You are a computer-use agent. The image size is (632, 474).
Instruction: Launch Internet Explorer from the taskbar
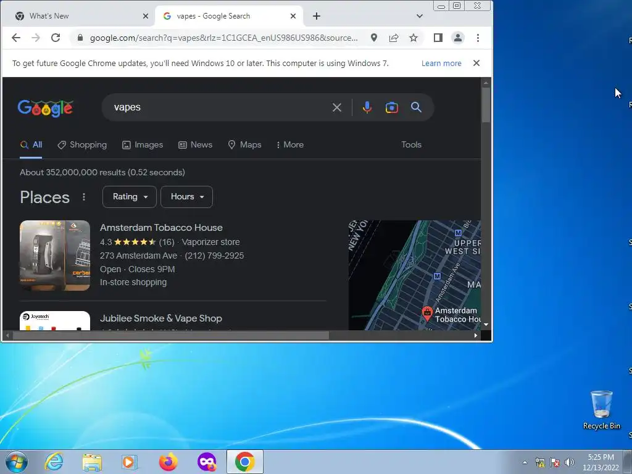(x=54, y=462)
